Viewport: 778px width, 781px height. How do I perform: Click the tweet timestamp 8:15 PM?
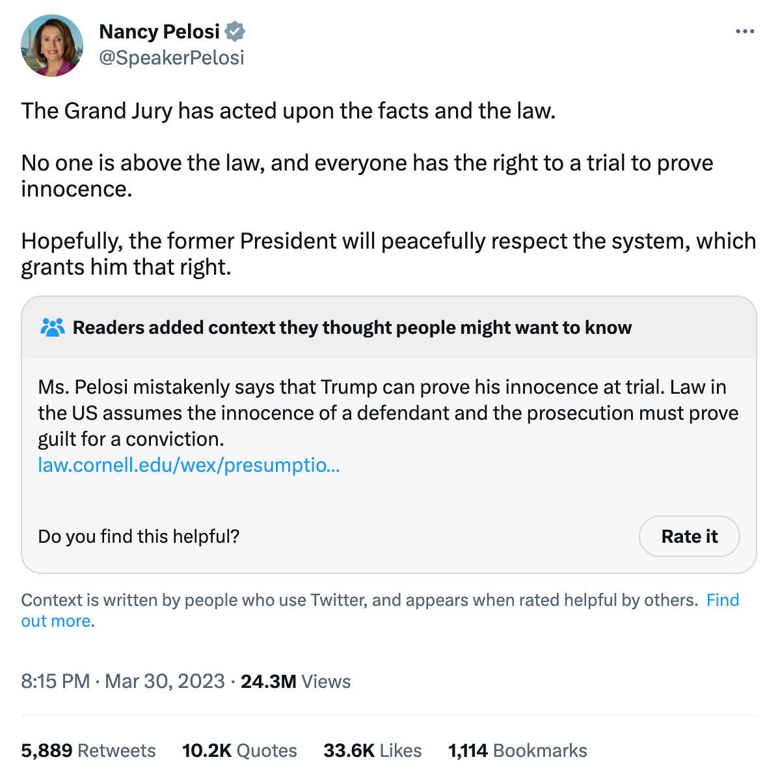(55, 681)
